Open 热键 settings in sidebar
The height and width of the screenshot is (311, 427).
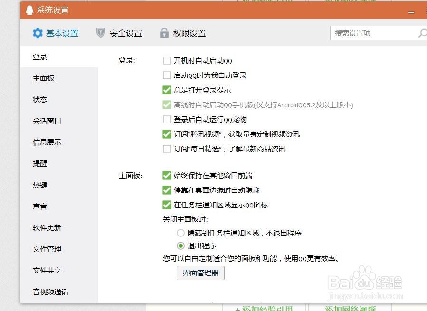click(x=59, y=185)
